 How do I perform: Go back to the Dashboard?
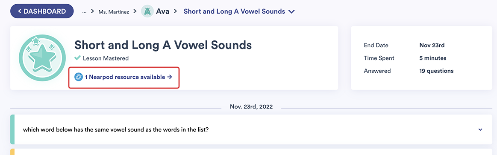(42, 11)
